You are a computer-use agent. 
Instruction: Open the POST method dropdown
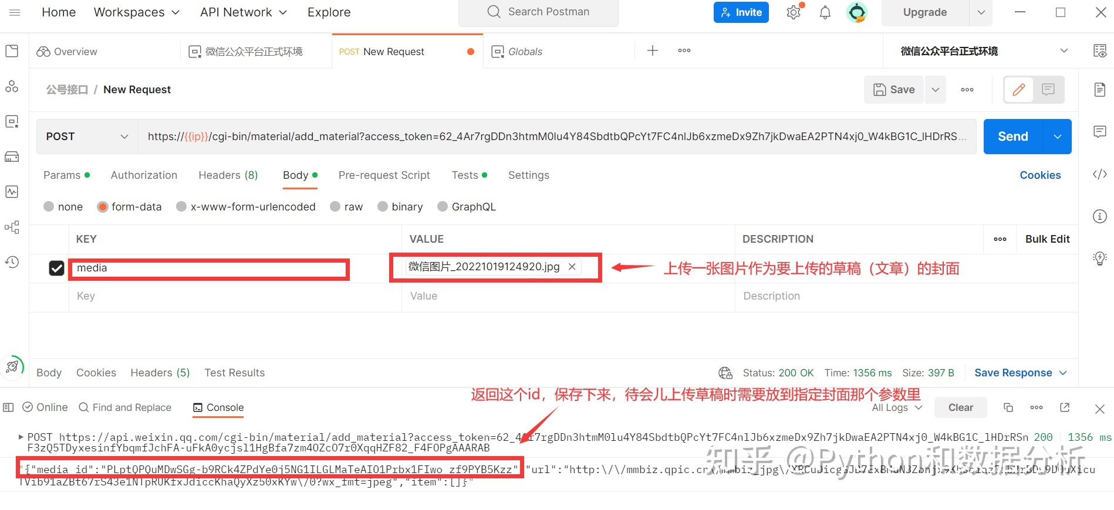click(x=87, y=137)
